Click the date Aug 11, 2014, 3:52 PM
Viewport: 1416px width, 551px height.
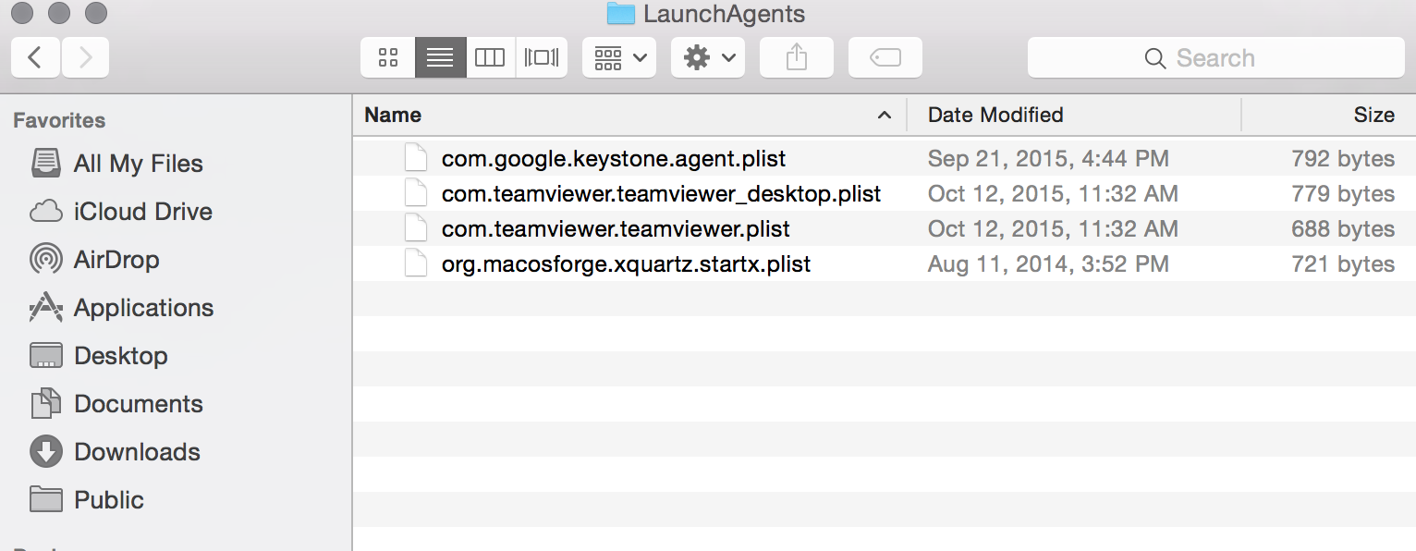point(1048,264)
